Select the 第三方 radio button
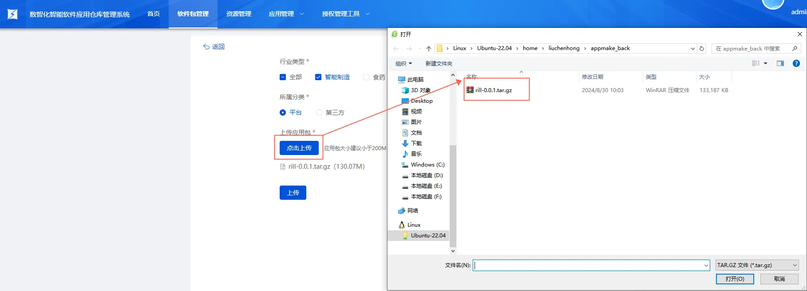 (x=319, y=113)
